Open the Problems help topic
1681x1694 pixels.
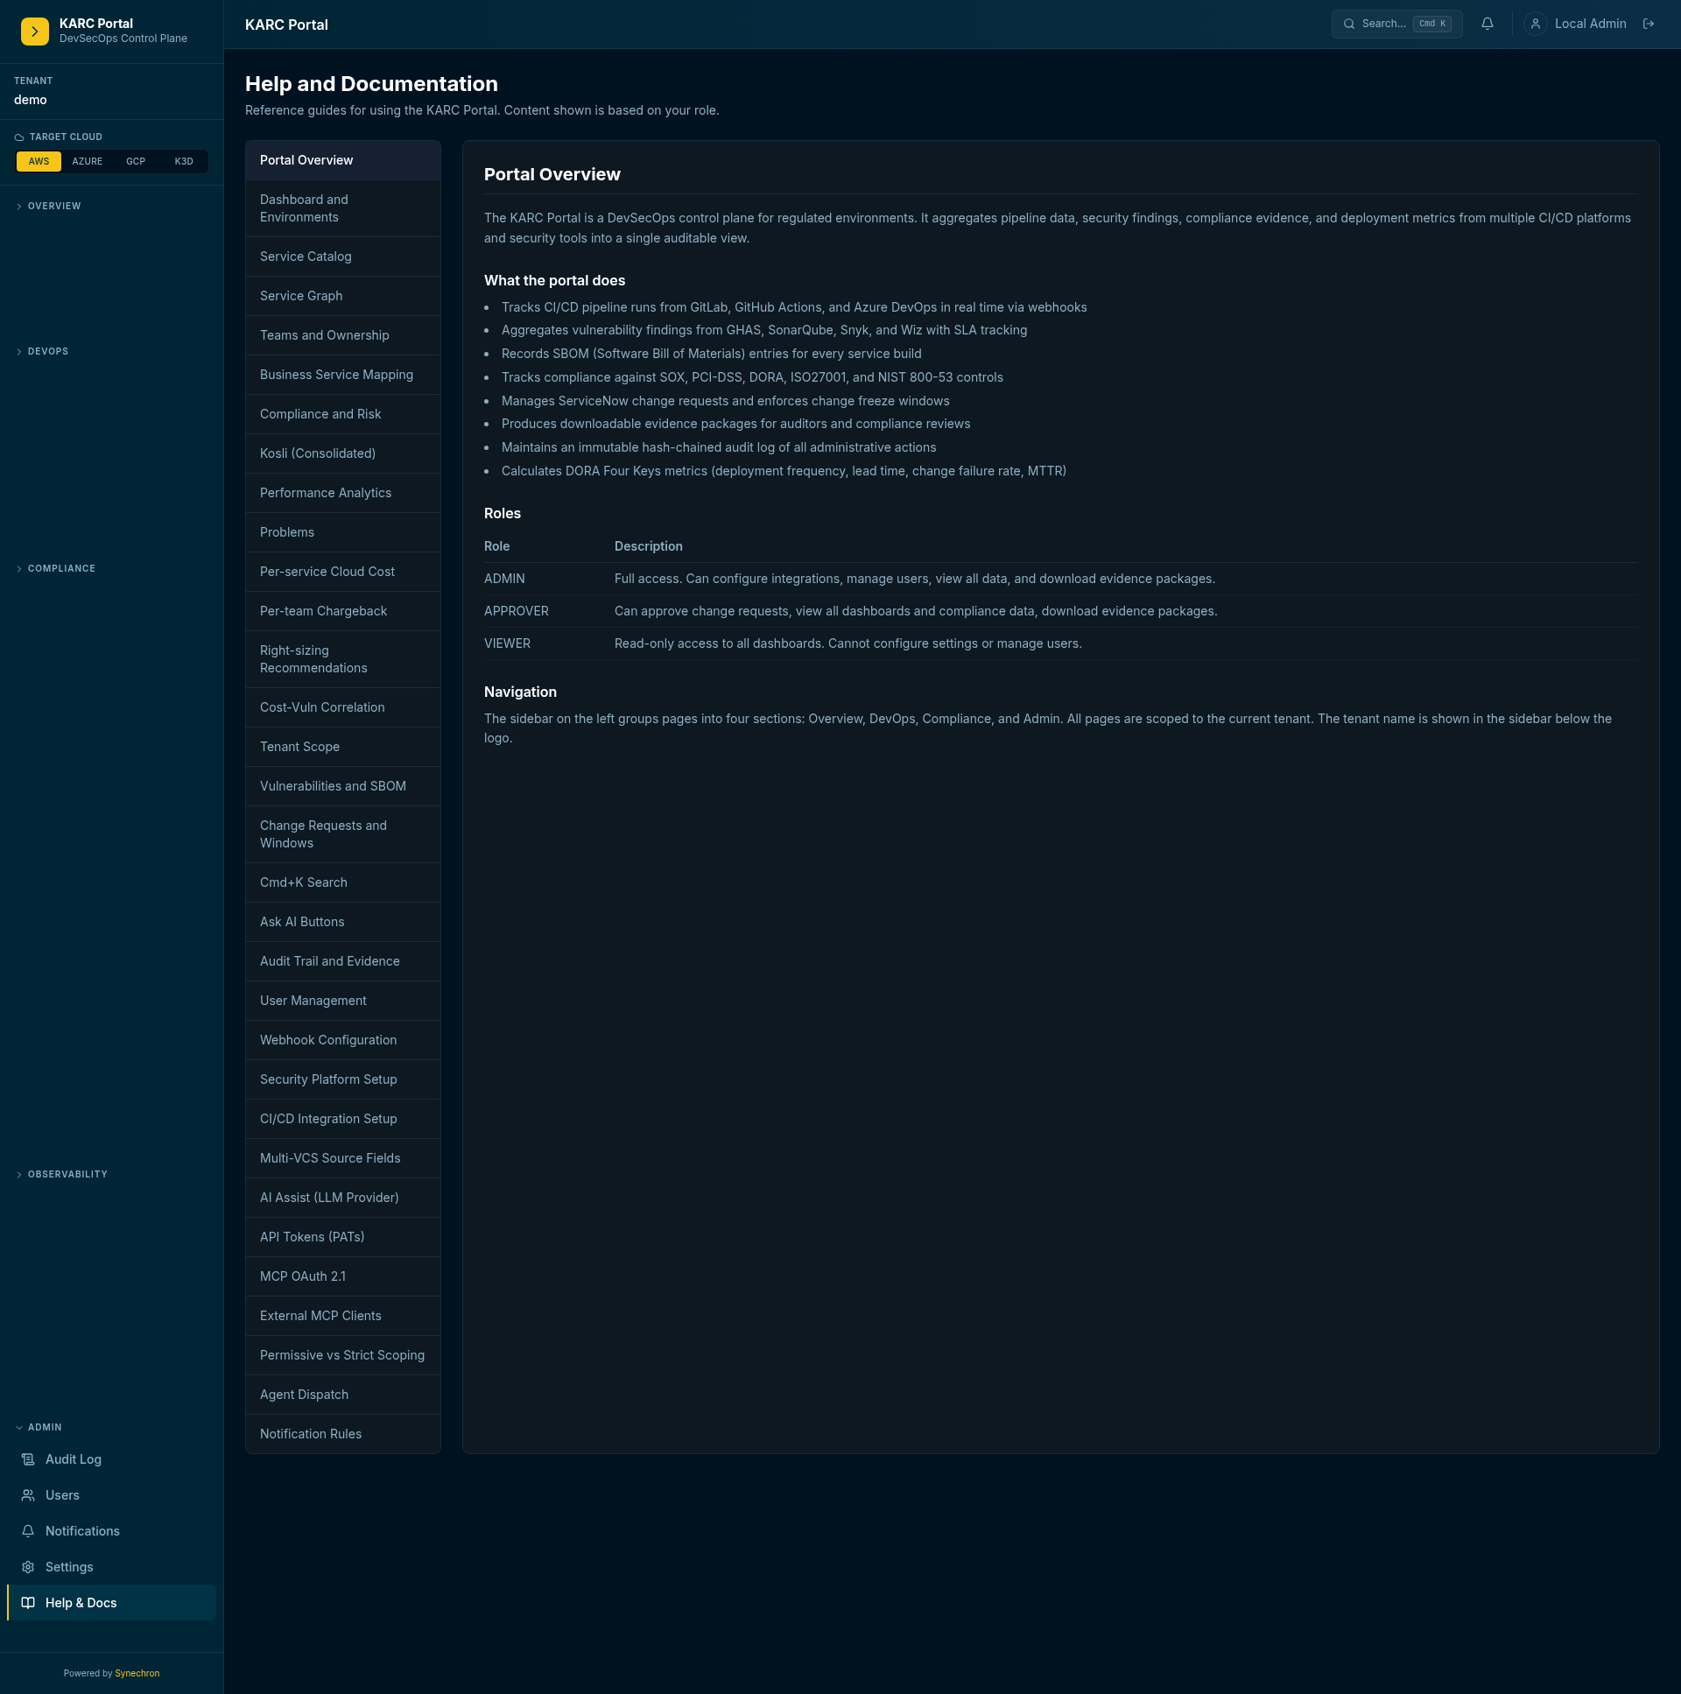click(x=343, y=533)
